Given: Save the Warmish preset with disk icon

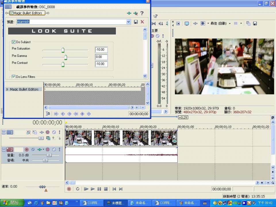Looking at the screenshot, I should [x=136, y=22].
